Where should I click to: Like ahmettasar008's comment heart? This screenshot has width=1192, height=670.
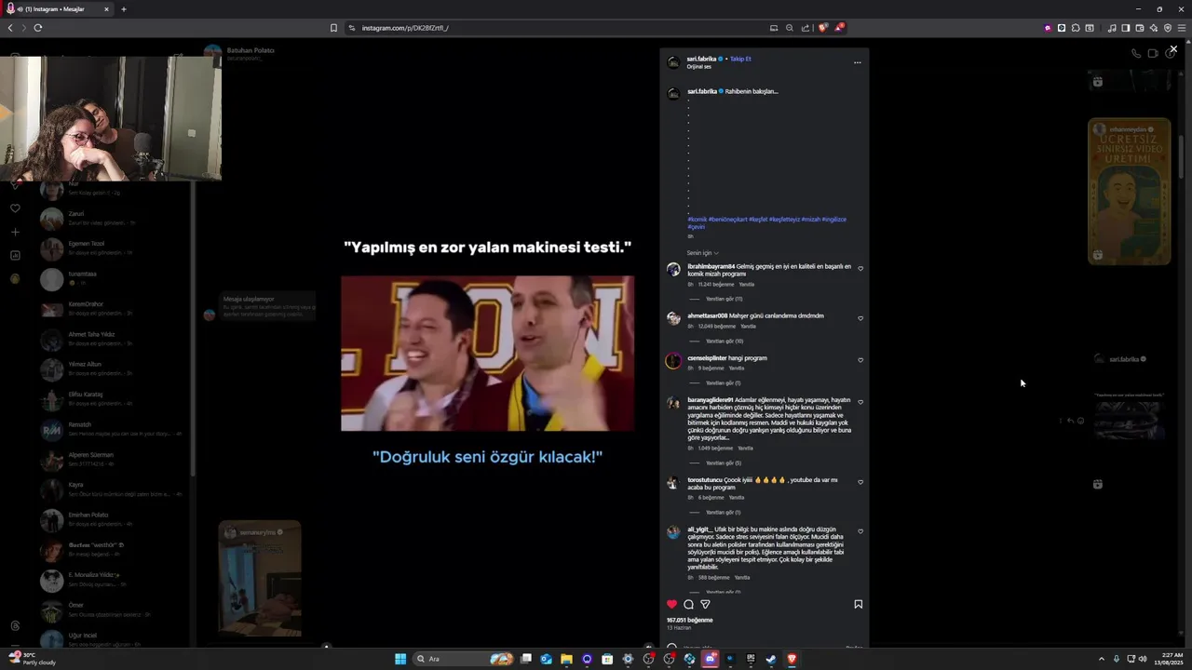click(860, 318)
